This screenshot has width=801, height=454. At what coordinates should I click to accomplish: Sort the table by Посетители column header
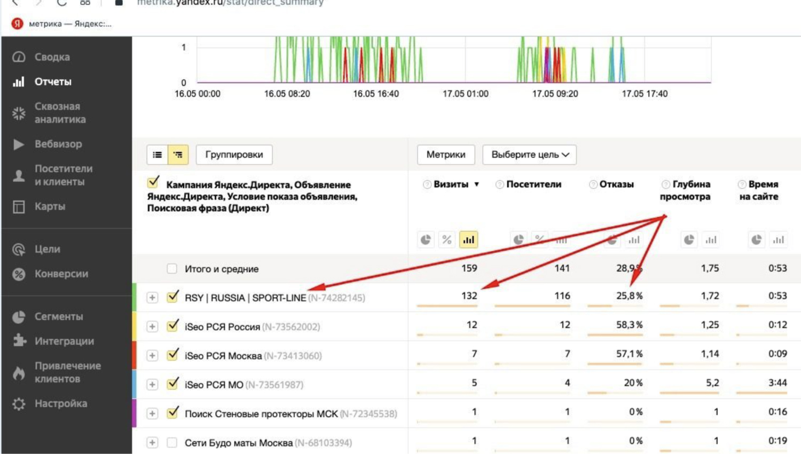pos(534,185)
